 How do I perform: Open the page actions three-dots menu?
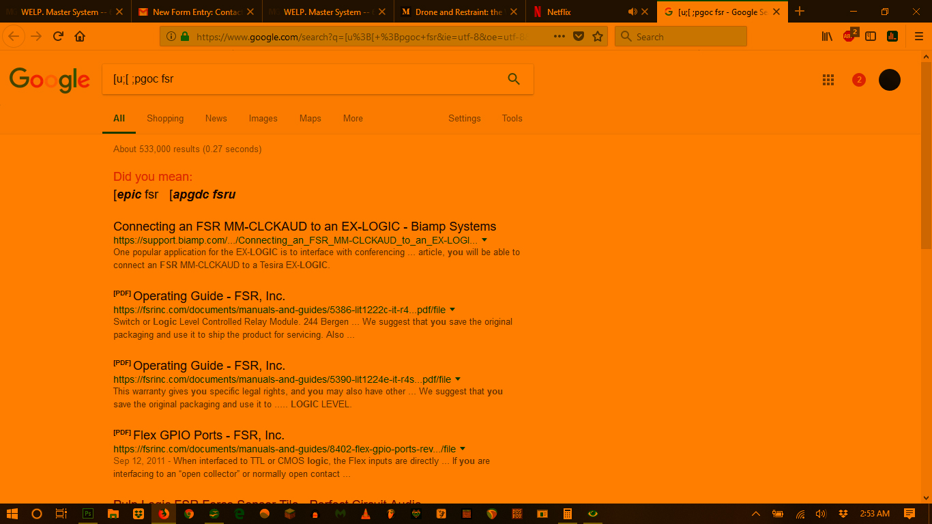(x=559, y=37)
